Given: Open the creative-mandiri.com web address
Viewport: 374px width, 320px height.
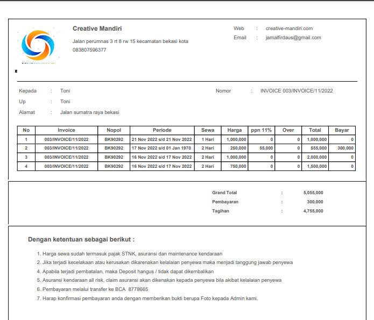Looking at the screenshot, I should pyautogui.click(x=289, y=29).
